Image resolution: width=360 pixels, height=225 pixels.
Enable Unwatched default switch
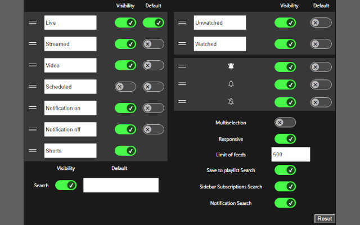(x=321, y=22)
